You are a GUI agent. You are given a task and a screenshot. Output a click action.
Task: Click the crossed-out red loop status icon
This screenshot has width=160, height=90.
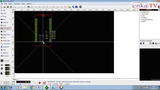coord(44,83)
